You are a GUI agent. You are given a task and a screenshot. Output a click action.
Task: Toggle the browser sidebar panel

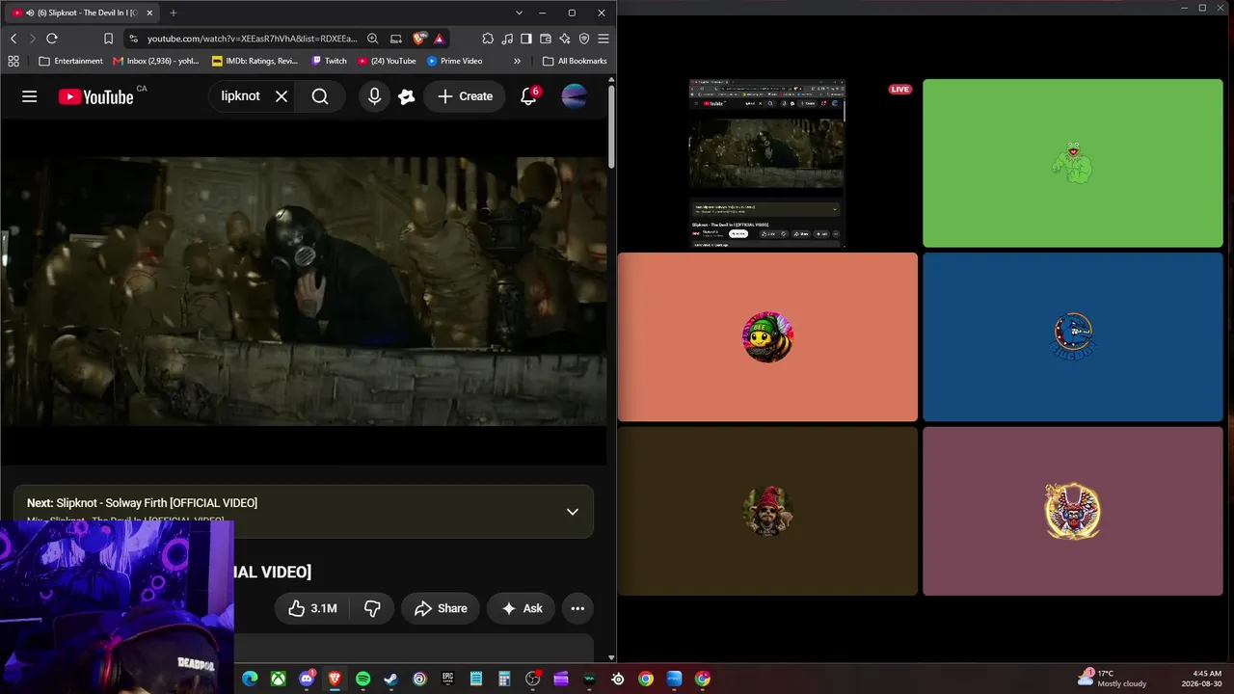(x=526, y=39)
